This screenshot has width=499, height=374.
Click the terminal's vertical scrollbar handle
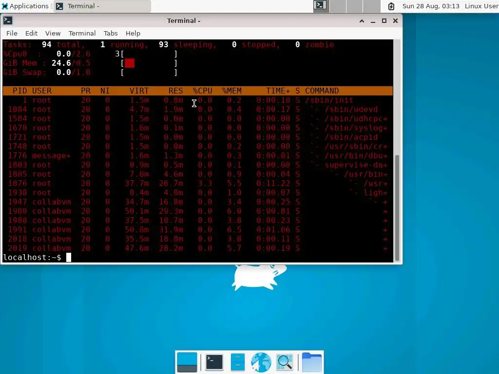pyautogui.click(x=397, y=208)
